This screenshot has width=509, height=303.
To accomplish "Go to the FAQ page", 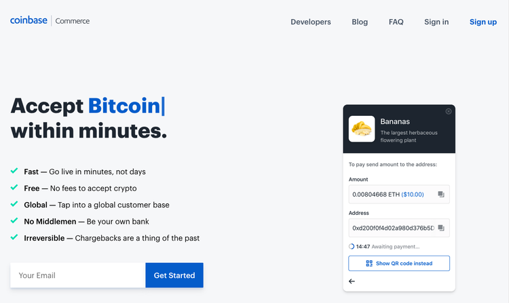I will [396, 22].
